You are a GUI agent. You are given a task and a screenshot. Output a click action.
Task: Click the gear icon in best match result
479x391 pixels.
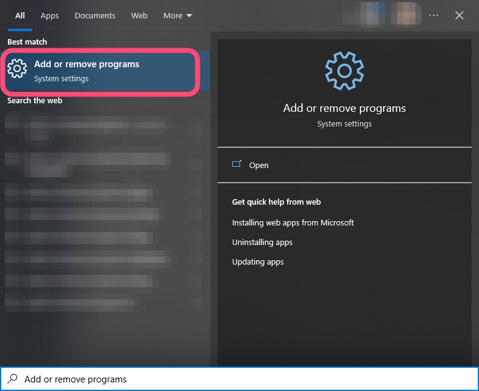17,68
